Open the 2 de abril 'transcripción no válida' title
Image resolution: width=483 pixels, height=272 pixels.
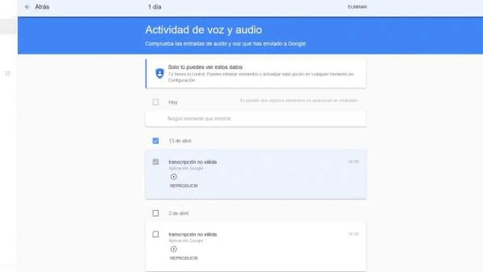(x=193, y=234)
